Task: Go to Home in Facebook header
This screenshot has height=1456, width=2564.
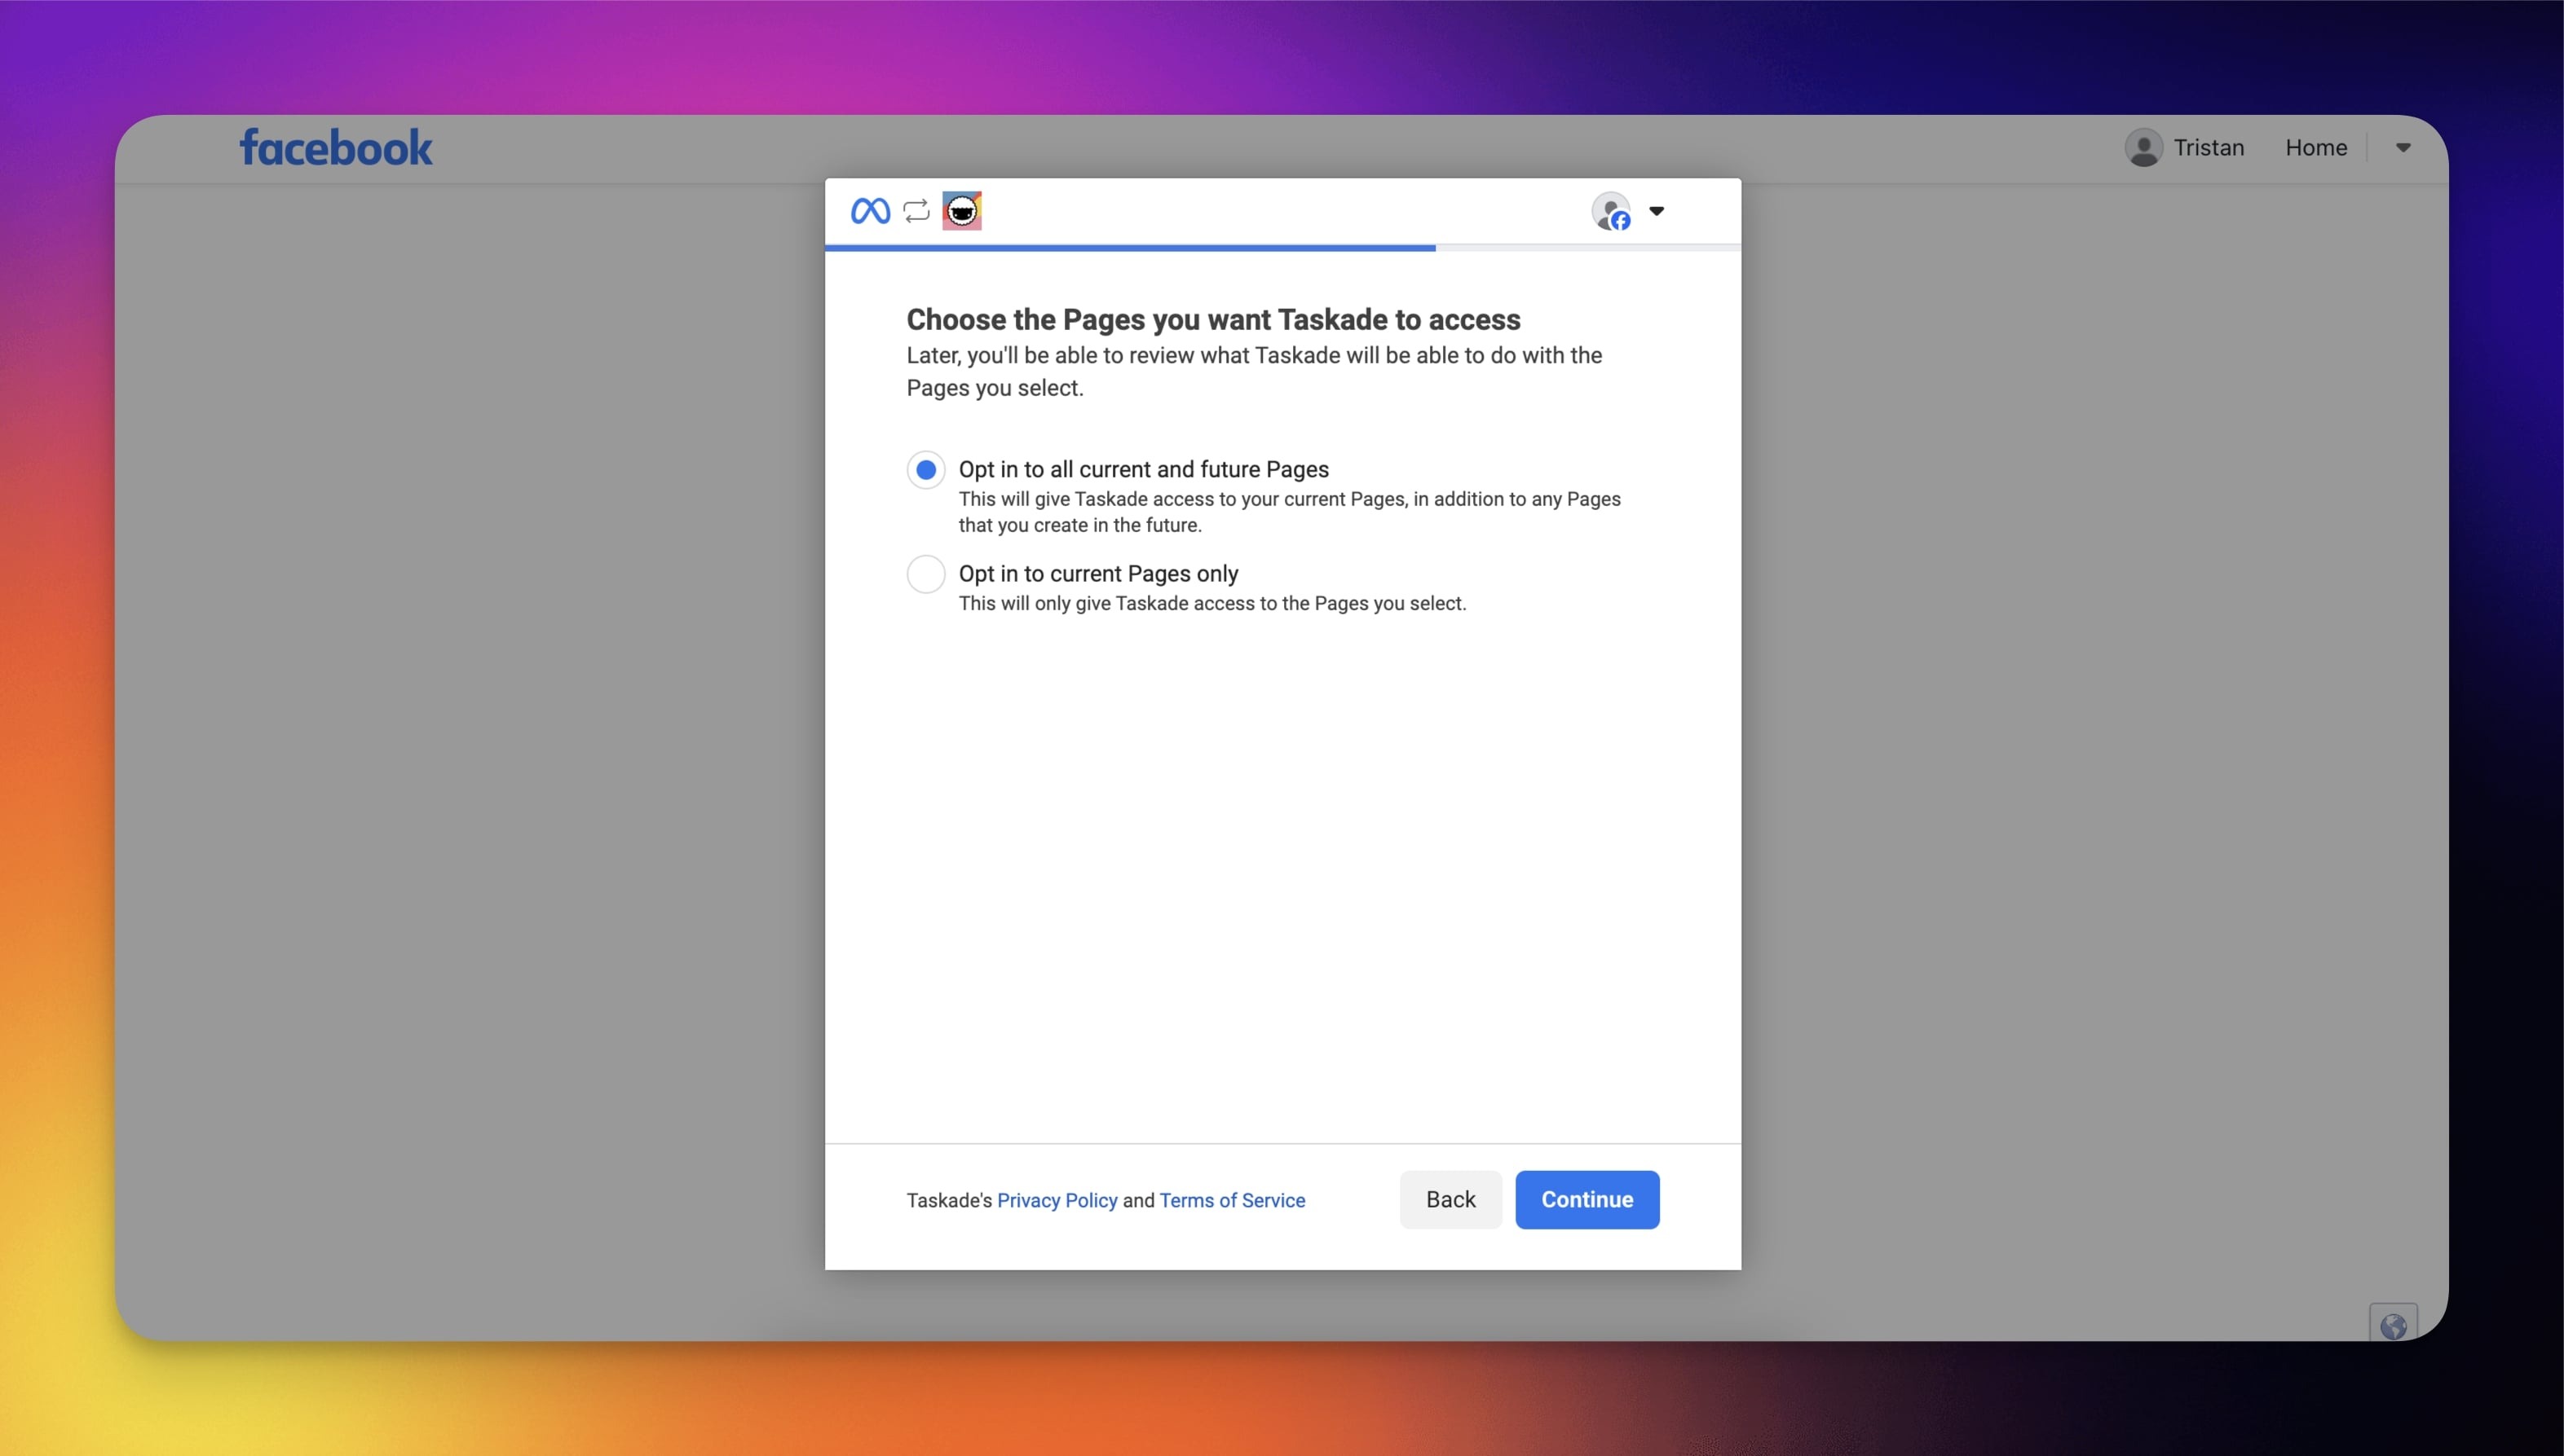Action: pos(2315,148)
